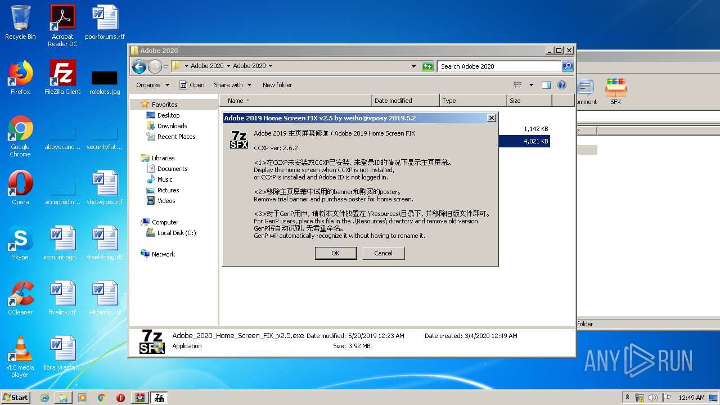Click the change view icon

pos(517,85)
